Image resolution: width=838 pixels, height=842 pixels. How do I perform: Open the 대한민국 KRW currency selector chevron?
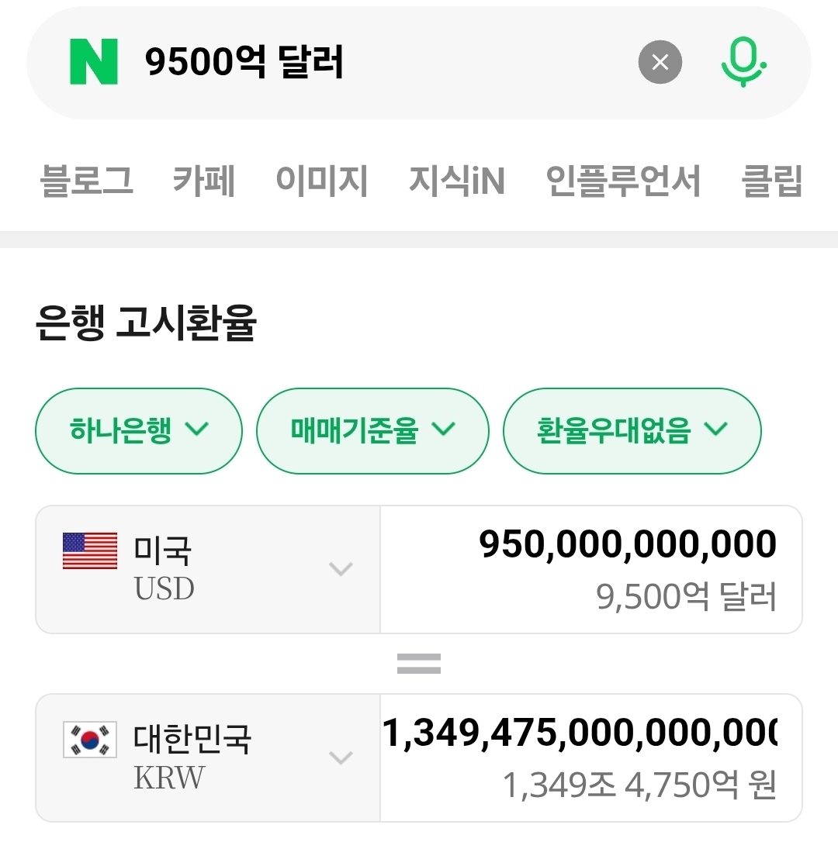pos(341,757)
